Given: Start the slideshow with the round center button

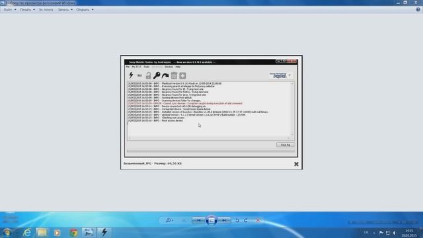Looking at the screenshot, I should click(211, 220).
